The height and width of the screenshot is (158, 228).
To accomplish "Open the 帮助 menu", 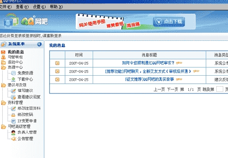I will pyautogui.click(x=56, y=7).
